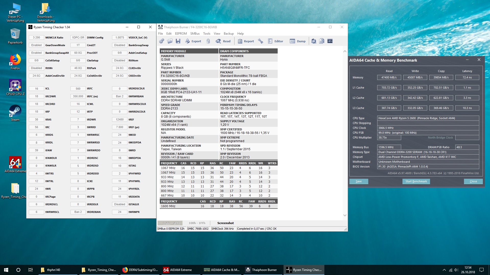Open Firefox from the taskbar
Image resolution: width=490 pixels, height=275 pixels.
140,270
